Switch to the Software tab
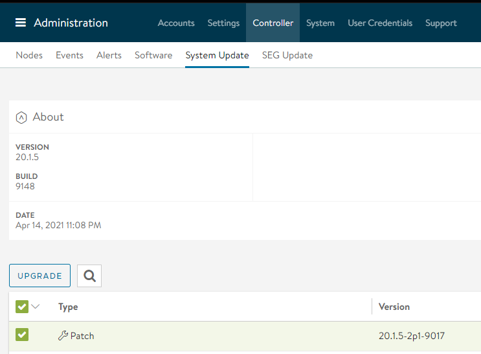Image resolution: width=481 pixels, height=354 pixels. 153,55
